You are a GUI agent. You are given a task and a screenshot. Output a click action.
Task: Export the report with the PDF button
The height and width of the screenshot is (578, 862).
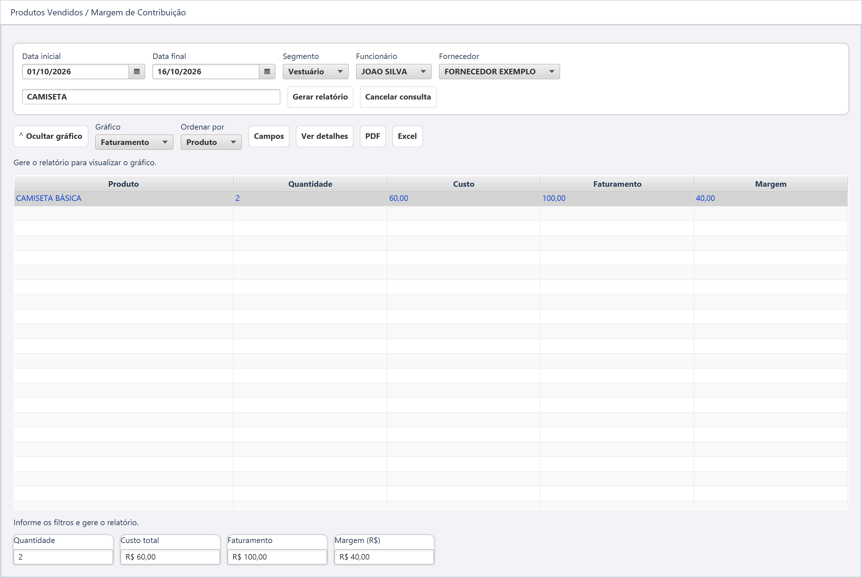pyautogui.click(x=373, y=136)
